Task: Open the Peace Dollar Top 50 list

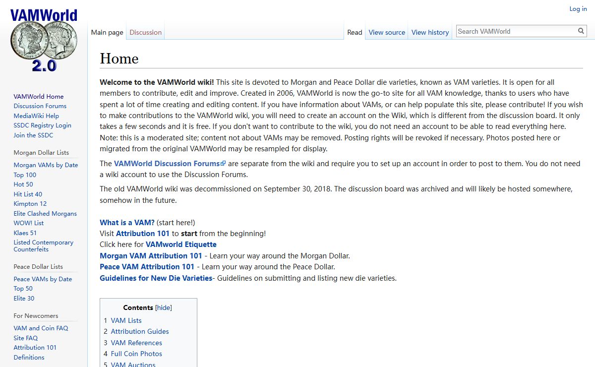Action: (x=23, y=288)
